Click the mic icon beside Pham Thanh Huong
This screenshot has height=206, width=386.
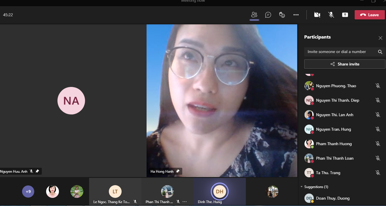[x=378, y=144]
